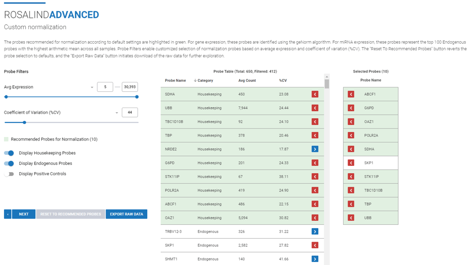Remove SDHA using its red arrow in Probe Table

[x=315, y=94]
